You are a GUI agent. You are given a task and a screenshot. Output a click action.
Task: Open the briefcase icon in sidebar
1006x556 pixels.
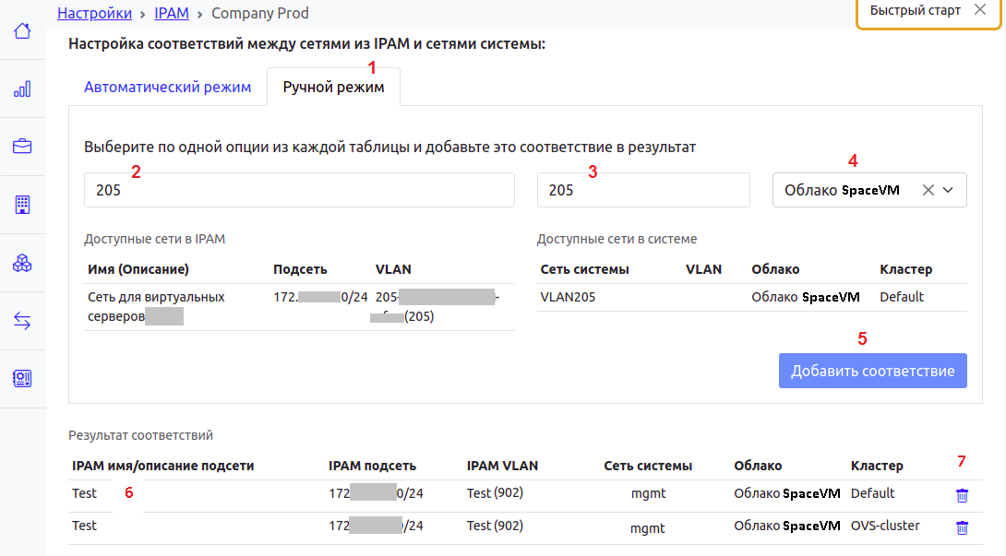click(x=22, y=147)
